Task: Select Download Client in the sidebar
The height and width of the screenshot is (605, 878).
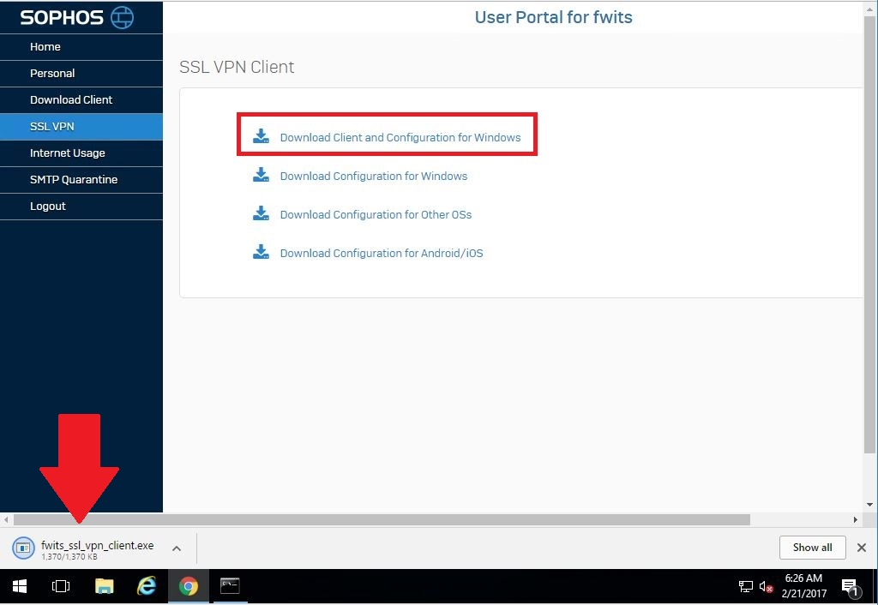Action: tap(81, 100)
